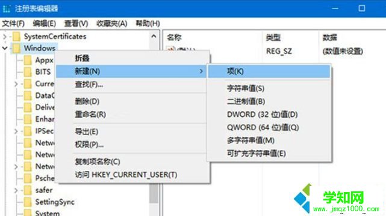Click the CurrentVersion folder icon
The width and height of the screenshot is (386, 216).
coord(28,84)
